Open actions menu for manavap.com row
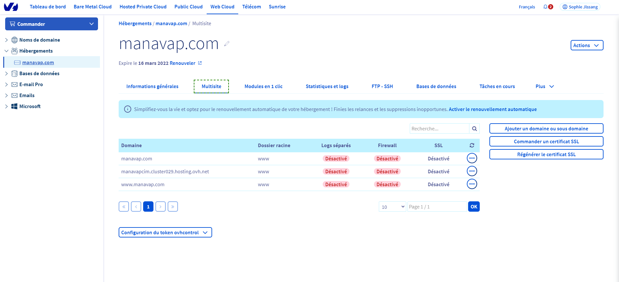The image size is (619, 282). coord(472,158)
